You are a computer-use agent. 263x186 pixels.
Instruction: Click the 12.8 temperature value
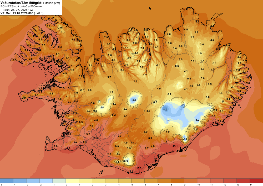[x=68, y=148]
